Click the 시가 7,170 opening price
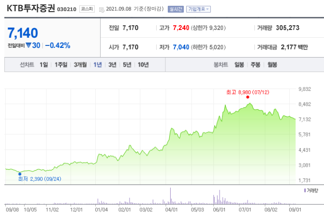324x221 pixels. pos(131,47)
